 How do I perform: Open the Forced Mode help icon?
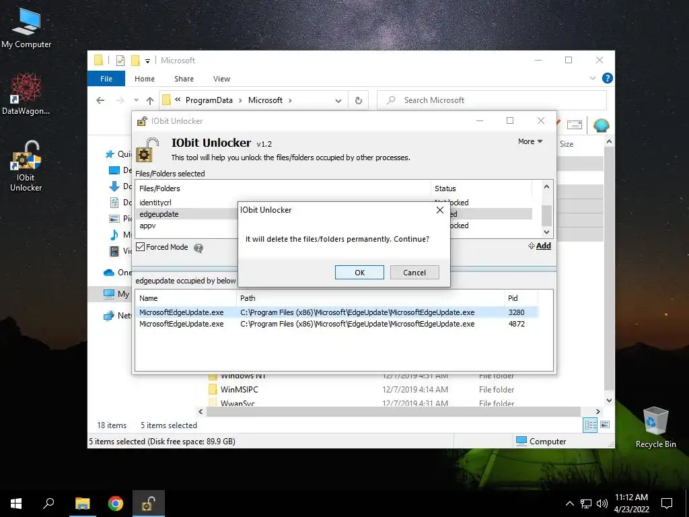(198, 248)
